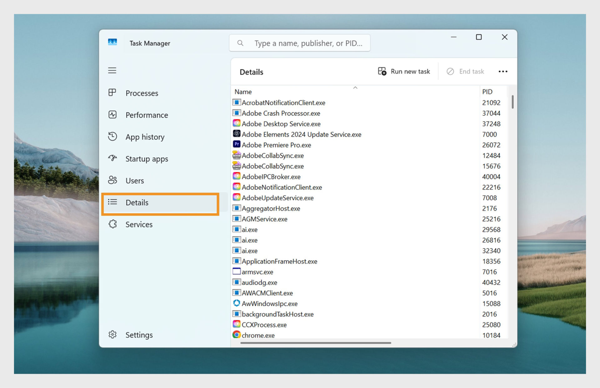600x388 pixels.
Task: Click the App history clock icon
Action: (x=112, y=136)
